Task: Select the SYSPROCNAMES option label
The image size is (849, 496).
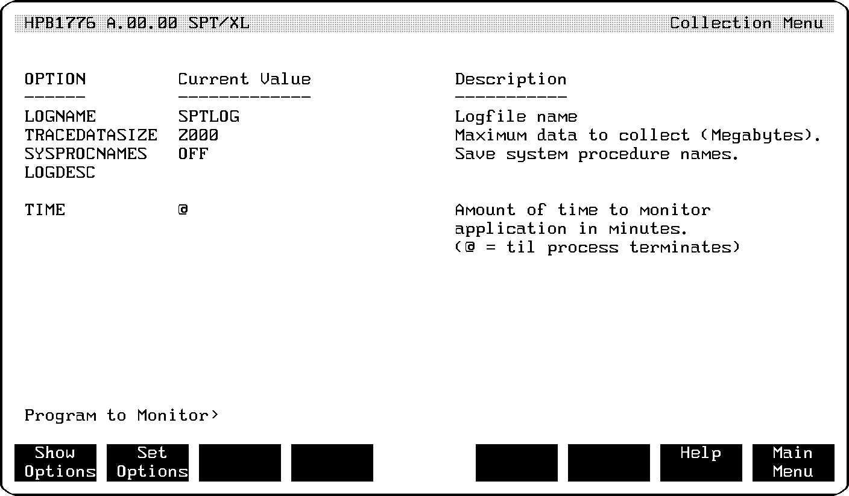Action: pyautogui.click(x=86, y=154)
